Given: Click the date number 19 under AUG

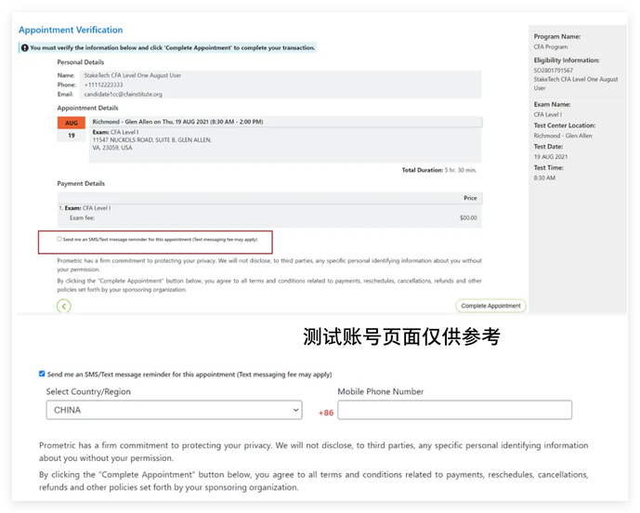Looking at the screenshot, I should point(72,135).
